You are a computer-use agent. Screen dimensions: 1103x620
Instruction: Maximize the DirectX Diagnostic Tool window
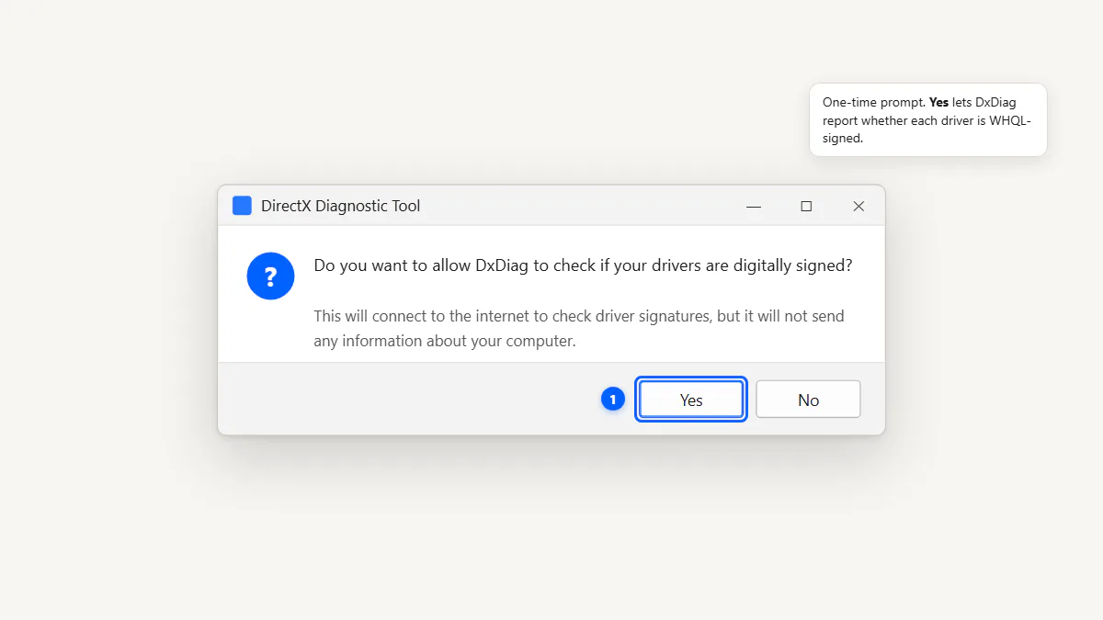tap(806, 207)
